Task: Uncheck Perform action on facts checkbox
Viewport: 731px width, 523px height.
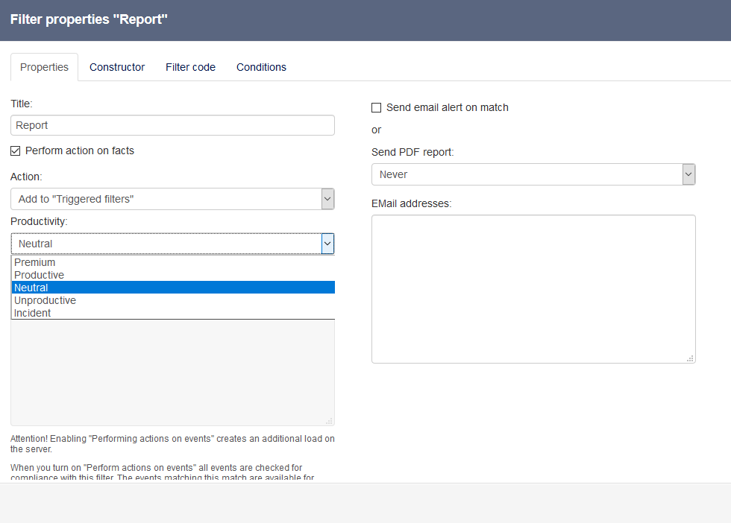Action: click(x=16, y=151)
